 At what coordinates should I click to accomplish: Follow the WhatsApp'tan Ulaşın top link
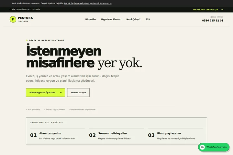(x=208, y=10)
